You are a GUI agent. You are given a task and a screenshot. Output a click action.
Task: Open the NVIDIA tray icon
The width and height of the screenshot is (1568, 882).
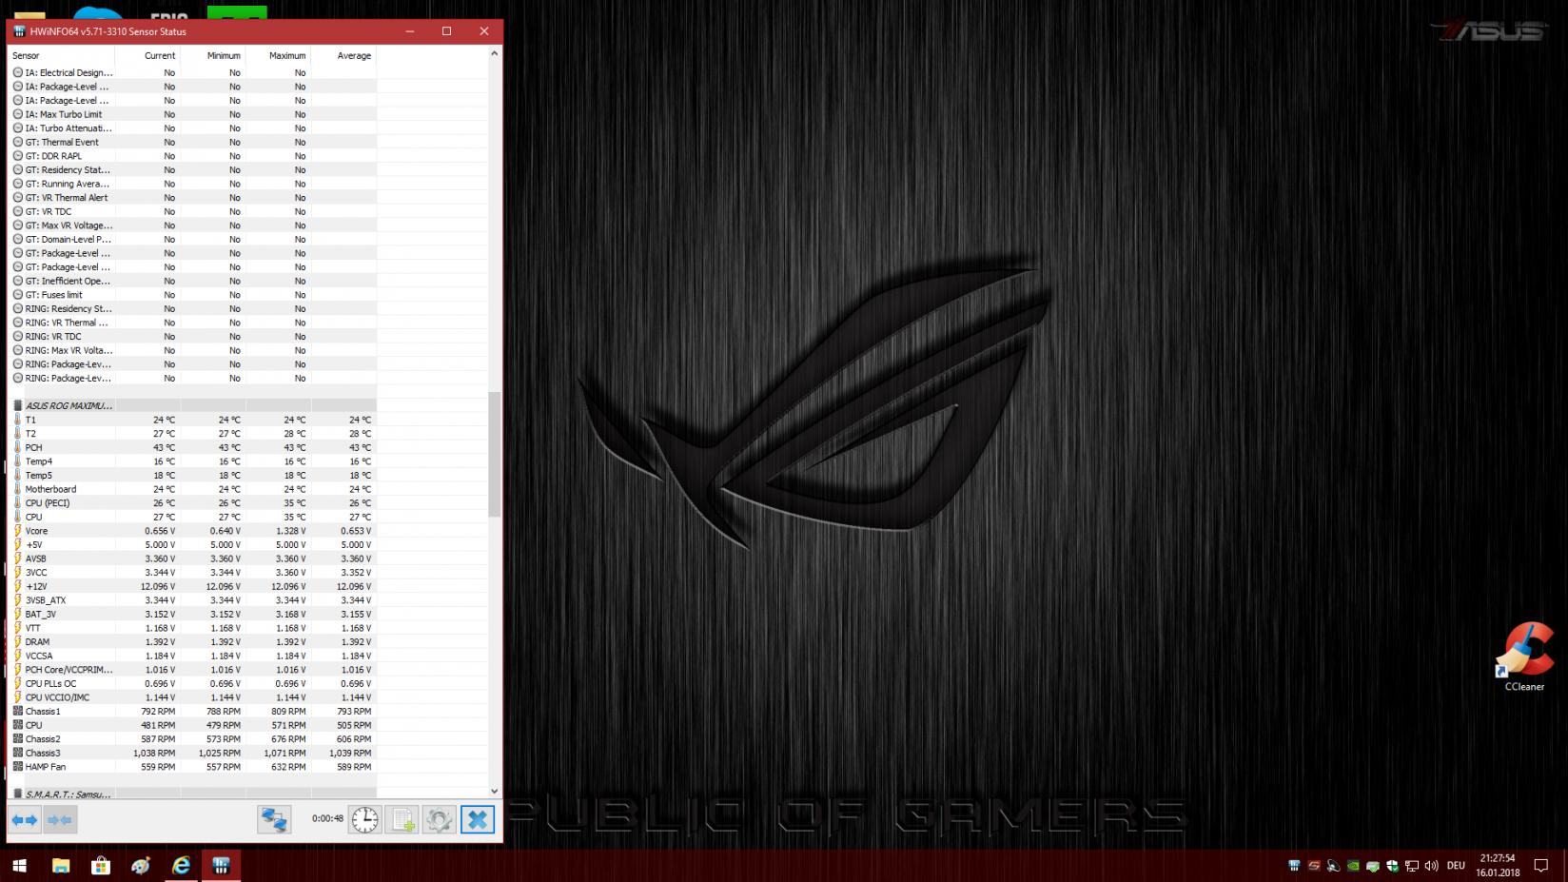[1353, 866]
